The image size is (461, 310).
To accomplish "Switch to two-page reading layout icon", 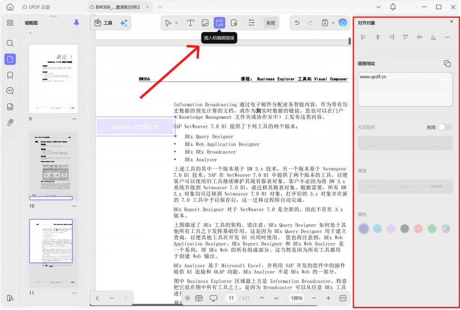I will pos(199,298).
